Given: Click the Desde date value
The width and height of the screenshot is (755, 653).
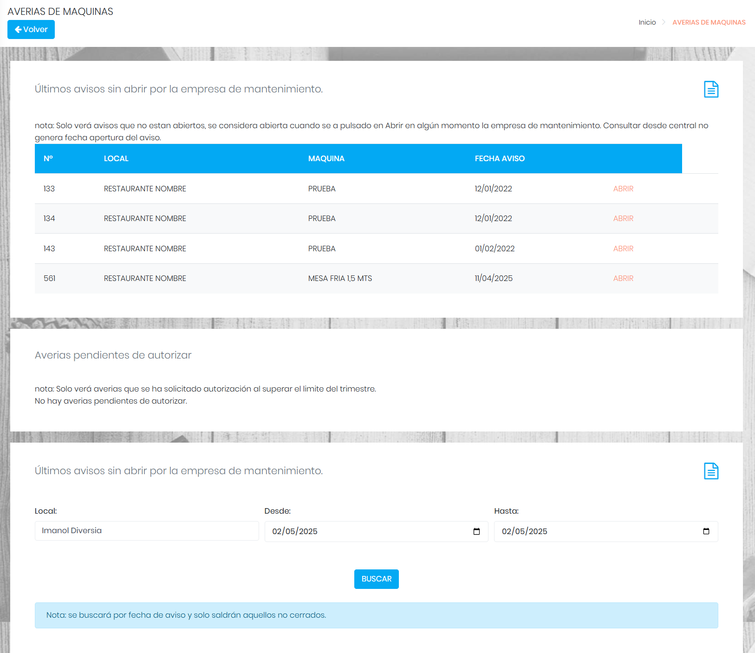Looking at the screenshot, I should [x=295, y=531].
